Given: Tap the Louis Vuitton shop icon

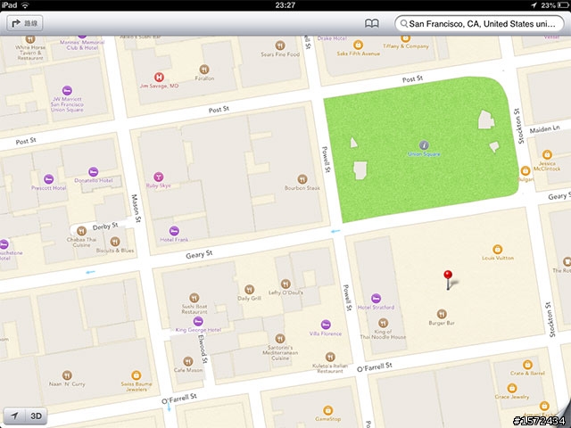Looking at the screenshot, I should tap(498, 250).
